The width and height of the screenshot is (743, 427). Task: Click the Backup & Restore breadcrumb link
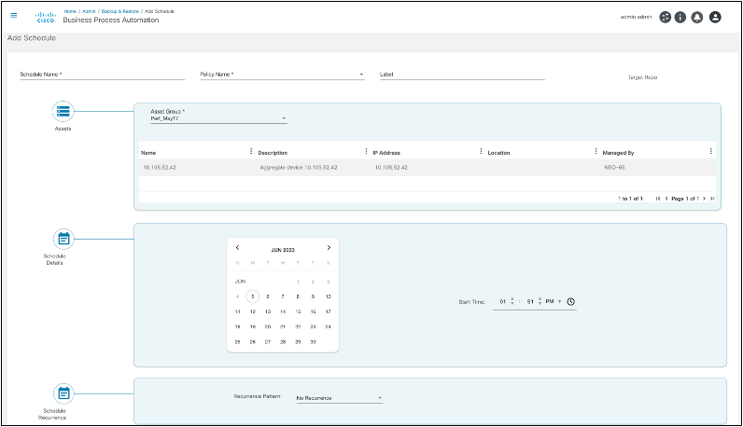tap(120, 11)
